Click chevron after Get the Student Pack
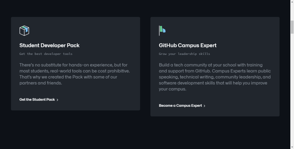Screen dimensions: 294x149 (57, 100)
